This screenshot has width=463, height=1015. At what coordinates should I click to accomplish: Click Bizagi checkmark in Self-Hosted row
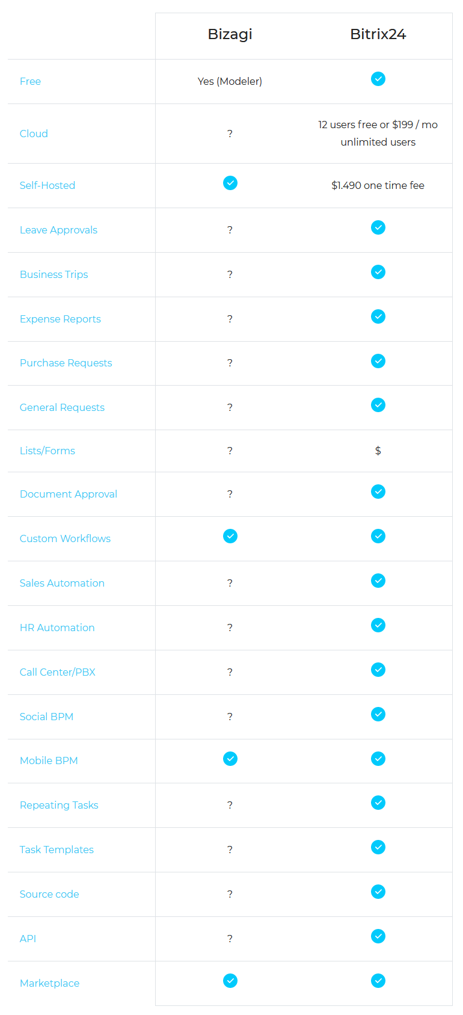[230, 183]
